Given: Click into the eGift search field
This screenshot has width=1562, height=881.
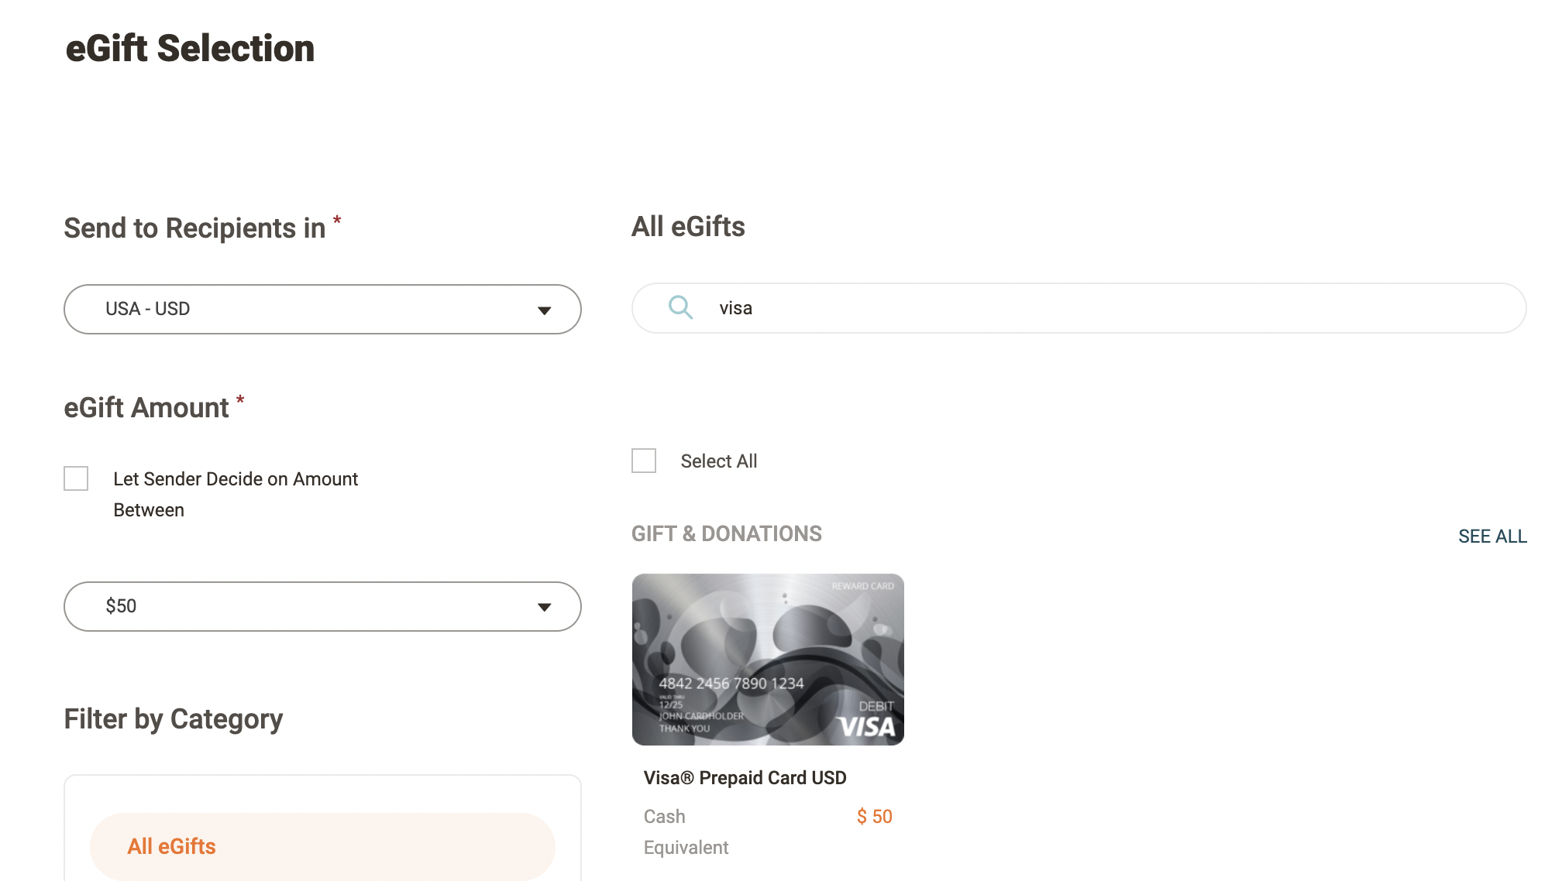Looking at the screenshot, I should pos(1085,308).
